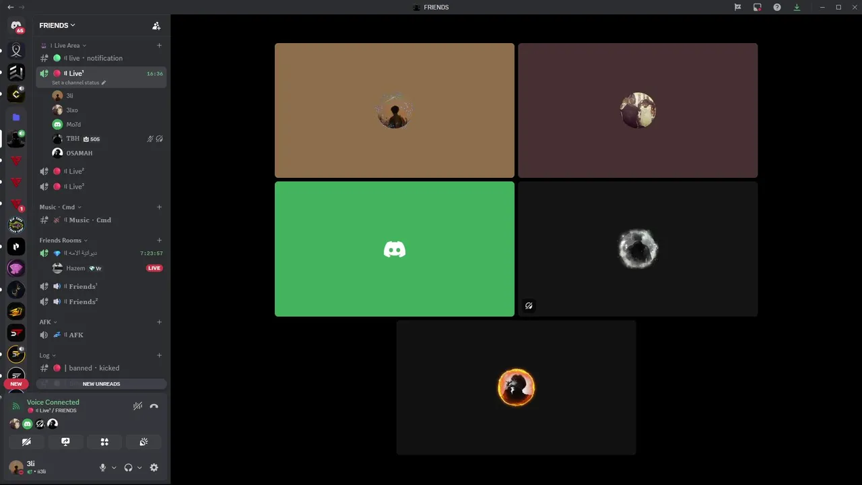Click the red NEW servers pill
The image size is (862, 485).
(x=16, y=384)
